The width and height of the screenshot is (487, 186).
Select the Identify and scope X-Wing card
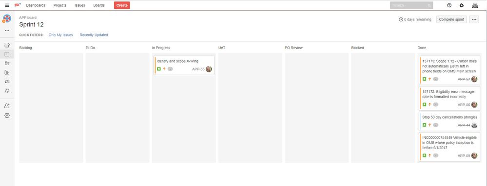pyautogui.click(x=184, y=65)
